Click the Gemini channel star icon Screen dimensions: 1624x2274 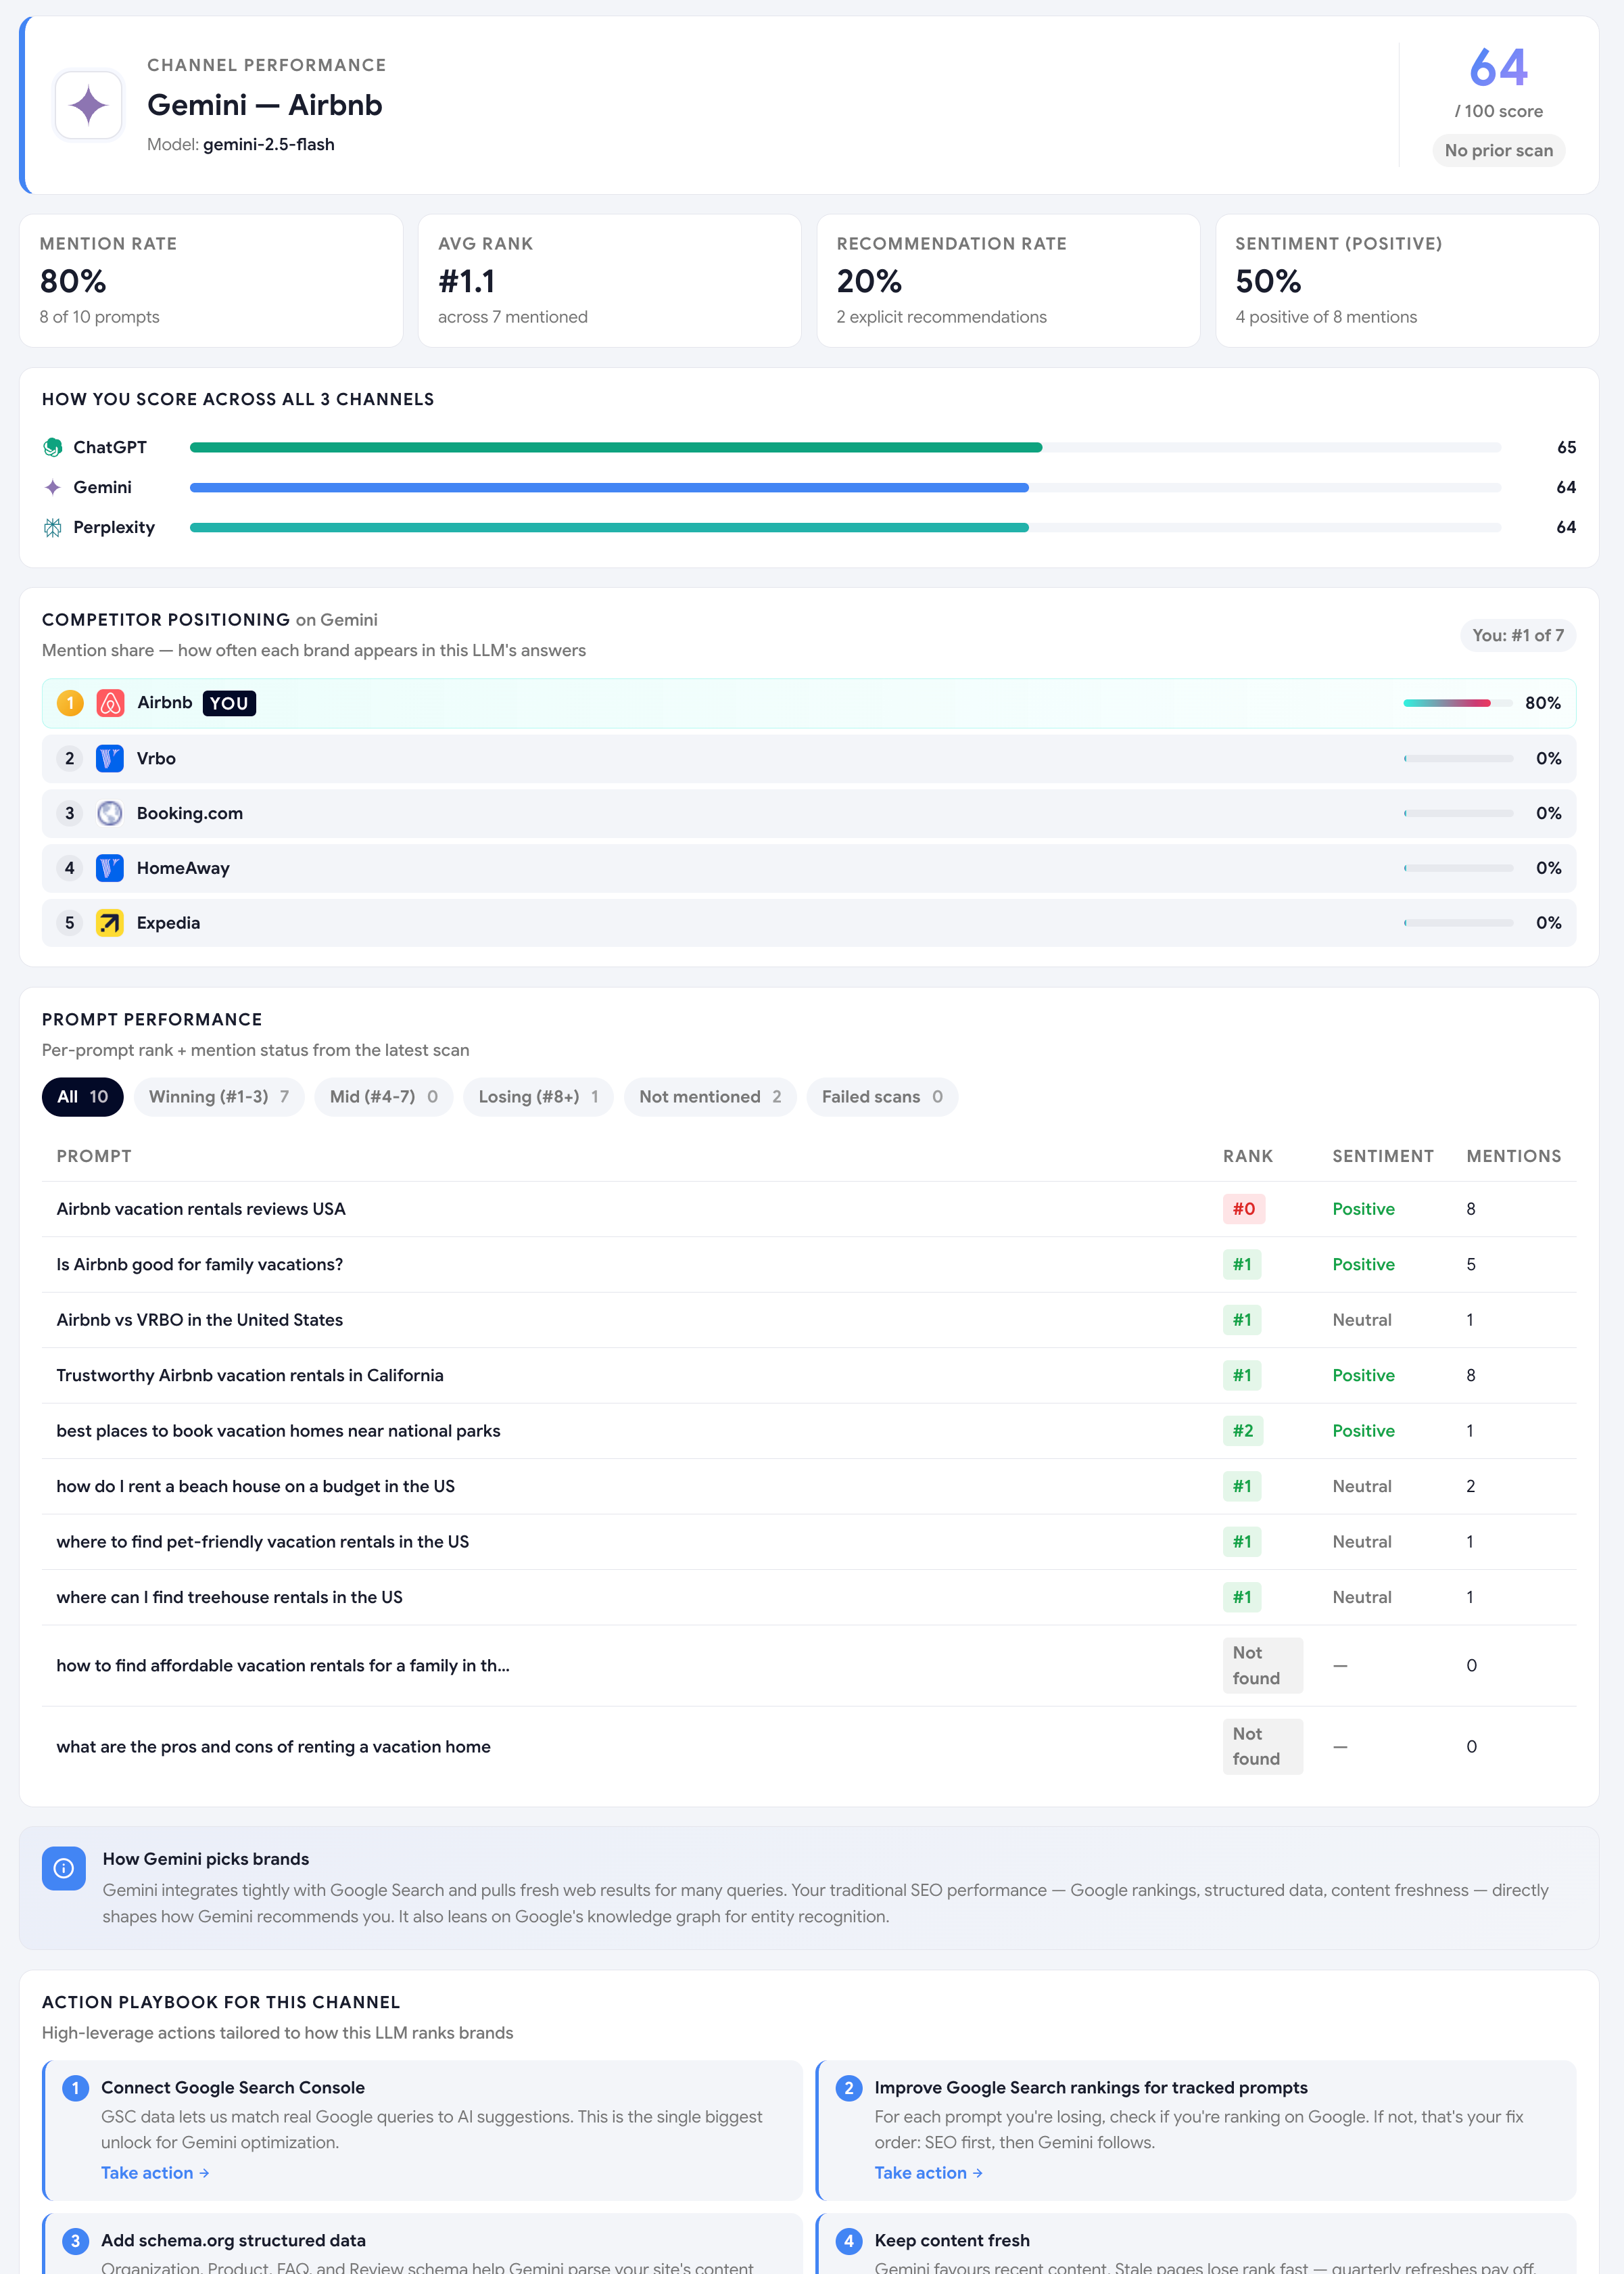tap(53, 487)
